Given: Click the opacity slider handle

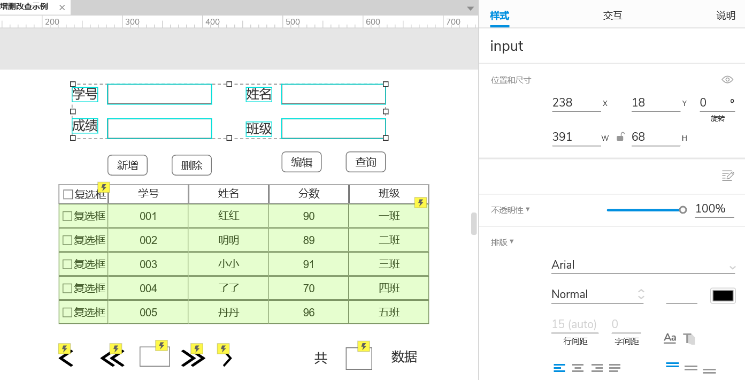Looking at the screenshot, I should pyautogui.click(x=683, y=210).
